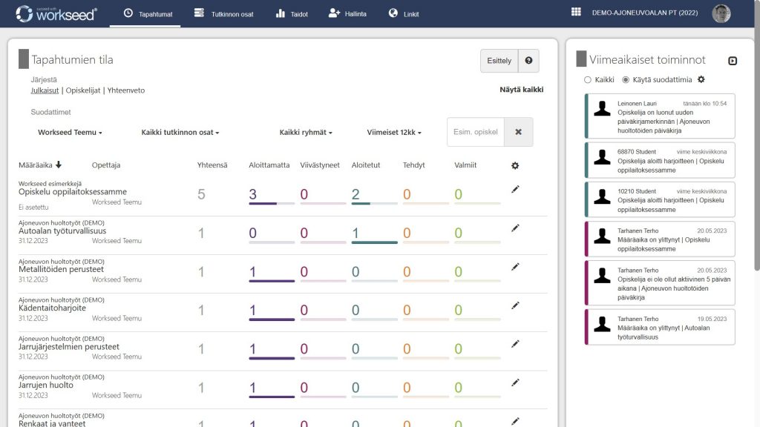
Task: Expand the Workseed Teemu filter dropdown
Action: click(70, 133)
